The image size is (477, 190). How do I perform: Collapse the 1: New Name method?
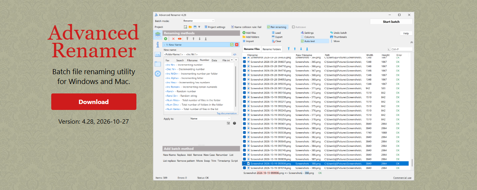[164, 45]
